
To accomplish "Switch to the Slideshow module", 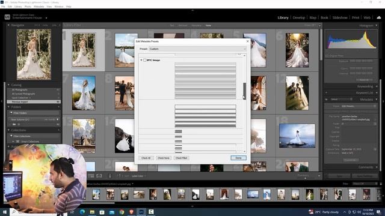I will (x=340, y=17).
